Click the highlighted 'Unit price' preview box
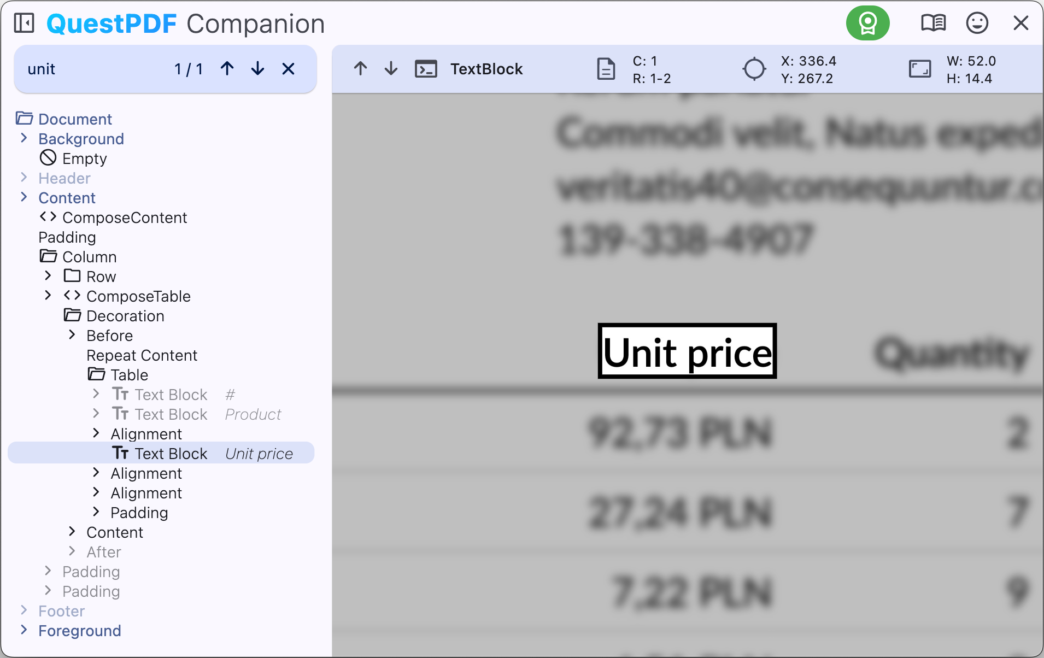This screenshot has height=658, width=1044. coord(687,351)
